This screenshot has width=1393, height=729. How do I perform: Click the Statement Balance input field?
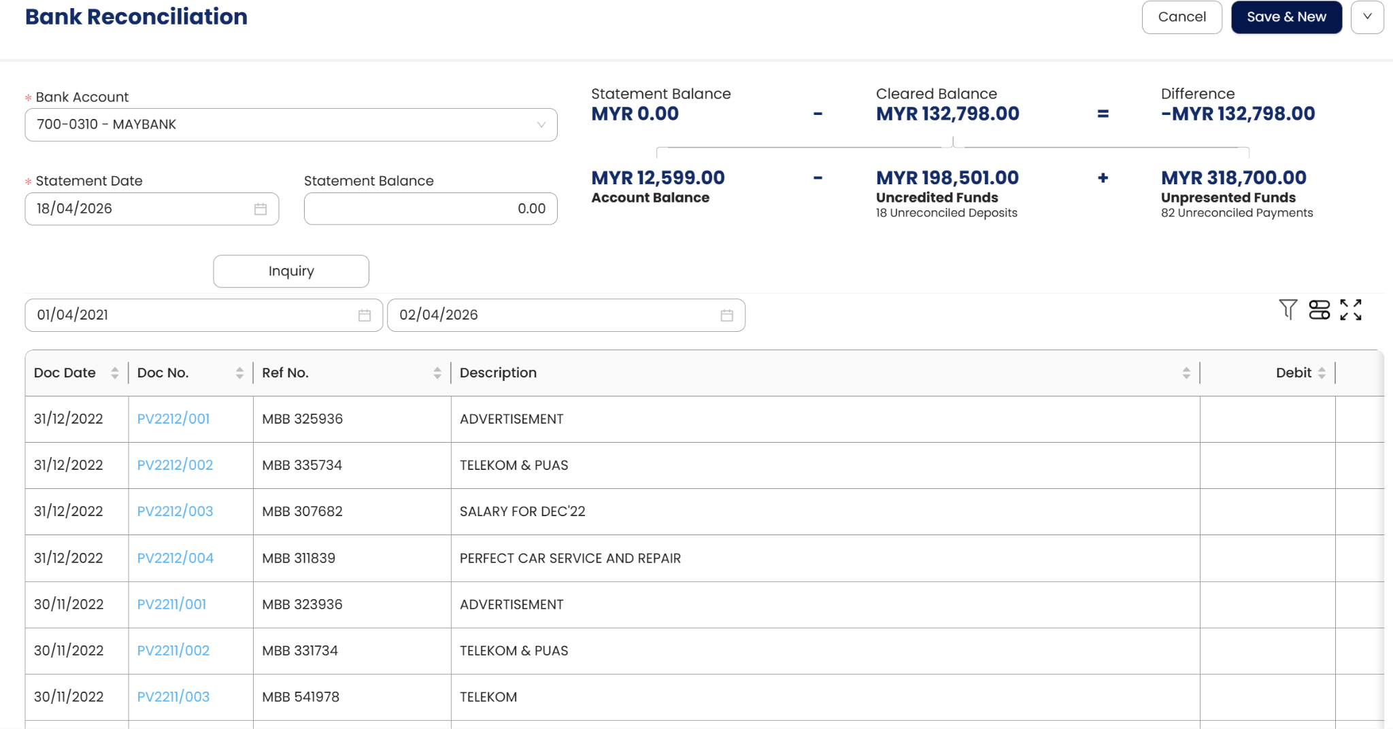[x=430, y=209]
